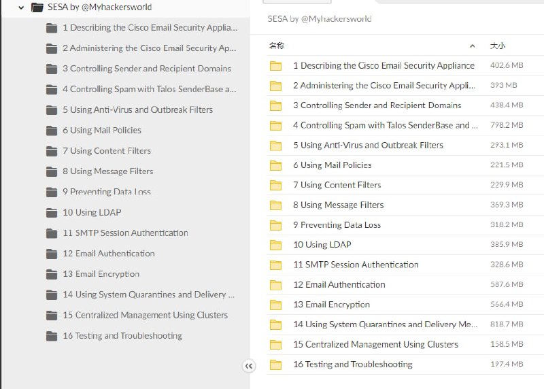
Task: Click the open folder icon beside SESA root
Action: coord(37,7)
